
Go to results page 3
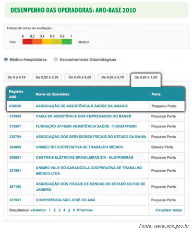click(60, 210)
